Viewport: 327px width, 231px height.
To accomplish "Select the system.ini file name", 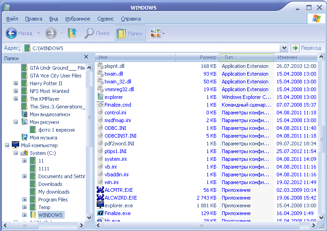I will pos(115,159).
